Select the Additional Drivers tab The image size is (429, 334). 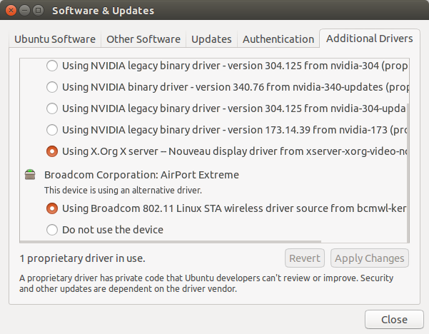tap(369, 39)
